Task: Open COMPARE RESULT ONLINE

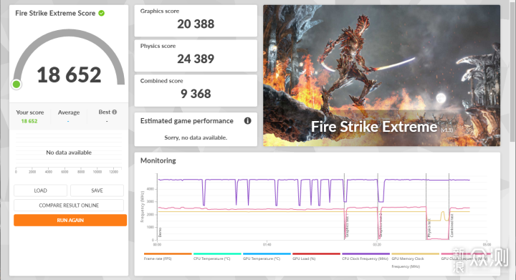Action: click(x=69, y=206)
